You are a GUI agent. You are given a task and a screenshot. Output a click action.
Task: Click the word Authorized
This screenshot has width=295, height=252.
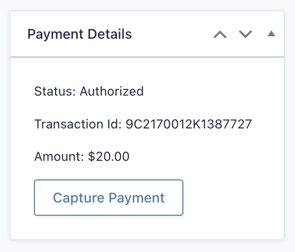[112, 91]
